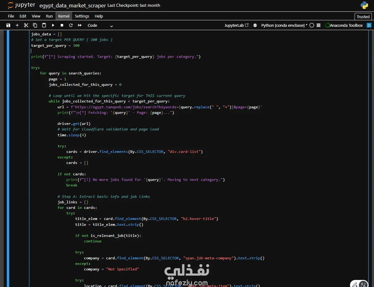The width and height of the screenshot is (374, 287).
Task: Click the if not cards: line
Action: (72, 174)
